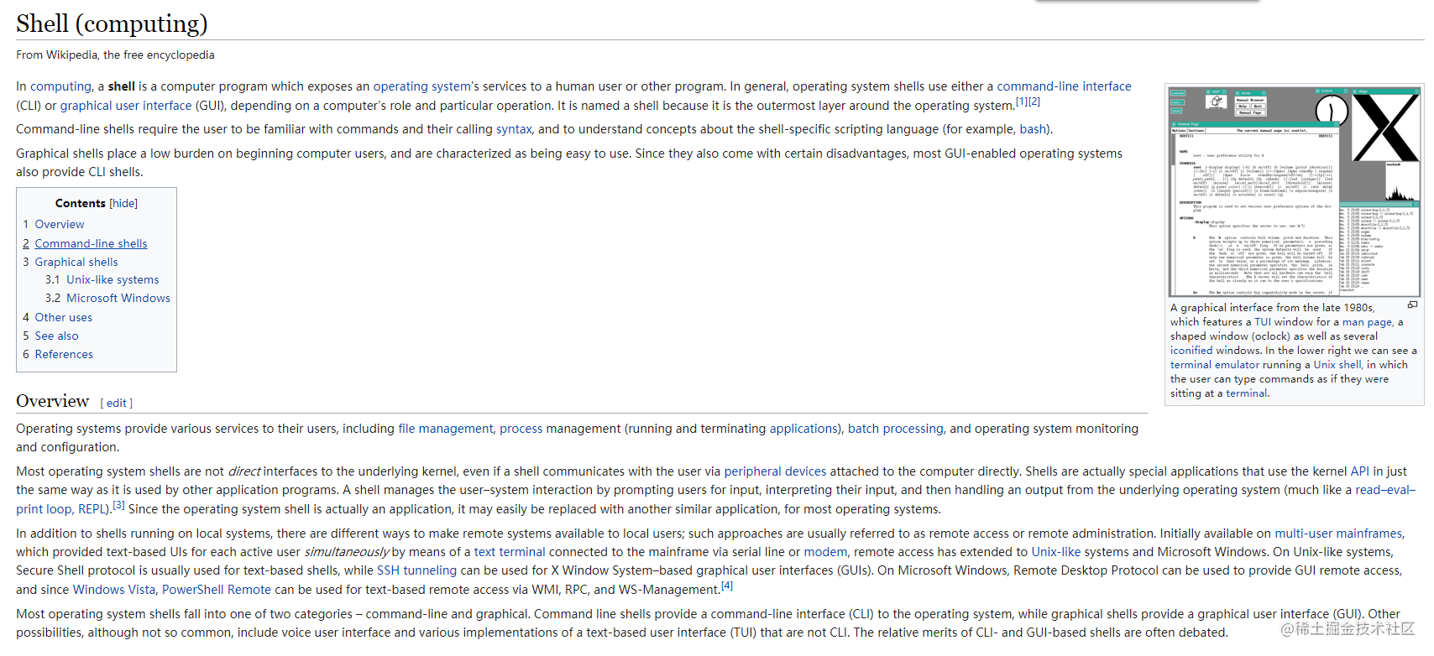Viewport: 1434px width, 656px height.
Task: Open the applications link
Action: 803,429
